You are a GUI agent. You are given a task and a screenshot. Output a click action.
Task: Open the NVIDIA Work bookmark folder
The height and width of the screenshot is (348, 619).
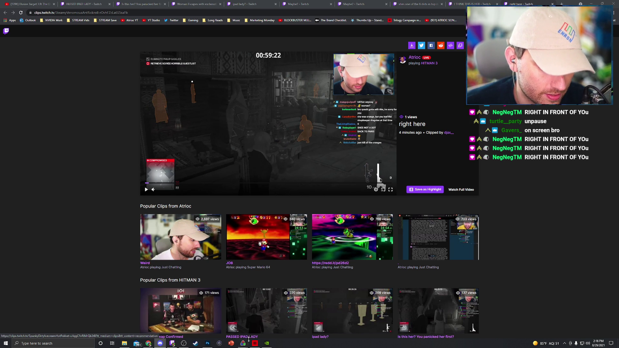click(x=51, y=20)
